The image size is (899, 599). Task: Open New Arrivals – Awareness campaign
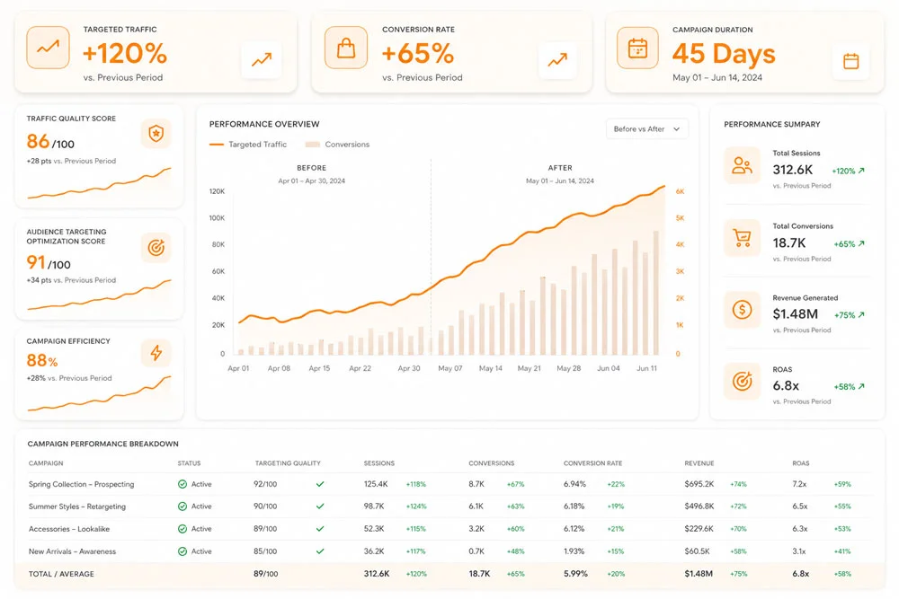pyautogui.click(x=72, y=551)
